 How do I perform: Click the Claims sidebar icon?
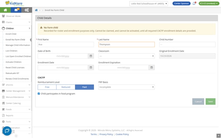(3, 22)
